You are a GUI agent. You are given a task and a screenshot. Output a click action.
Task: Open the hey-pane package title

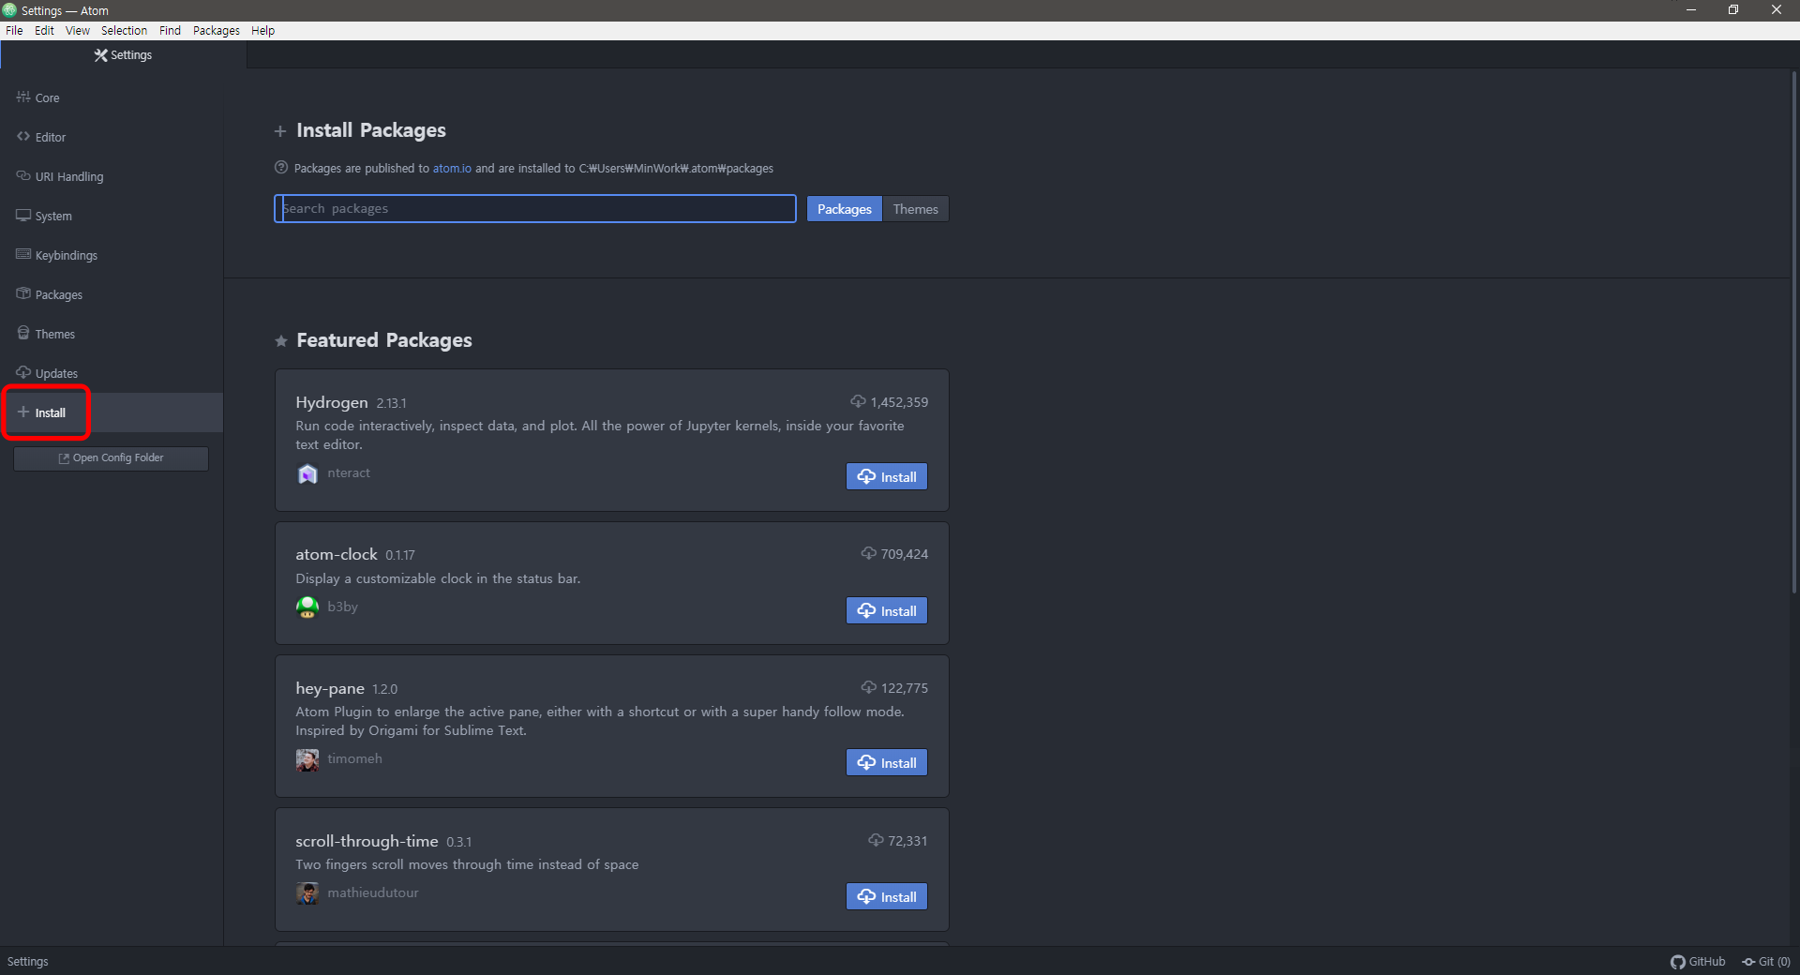point(330,688)
